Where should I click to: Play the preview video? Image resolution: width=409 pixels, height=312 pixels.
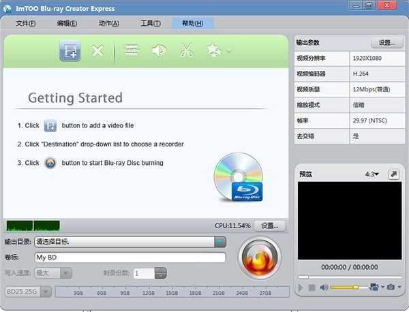(x=301, y=287)
